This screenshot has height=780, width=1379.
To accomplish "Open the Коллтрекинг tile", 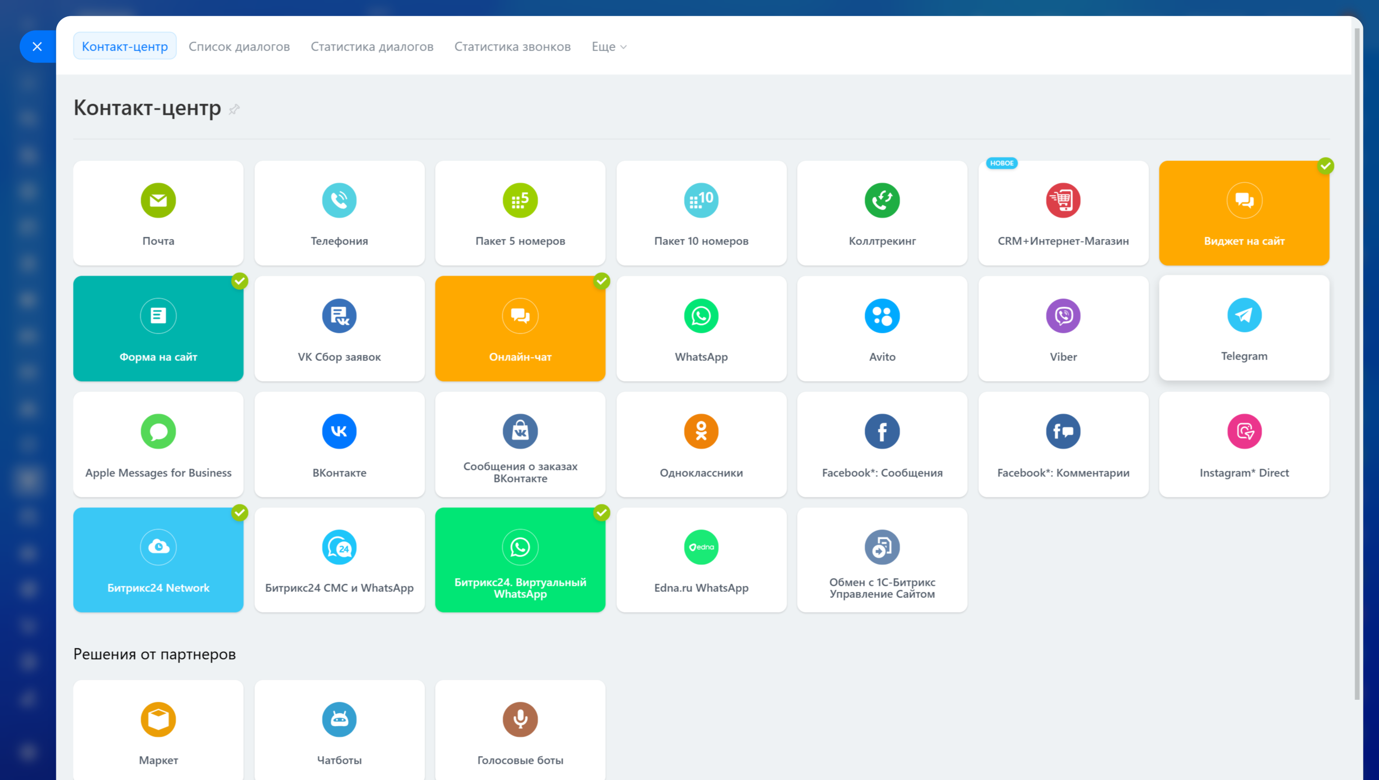I will [882, 213].
